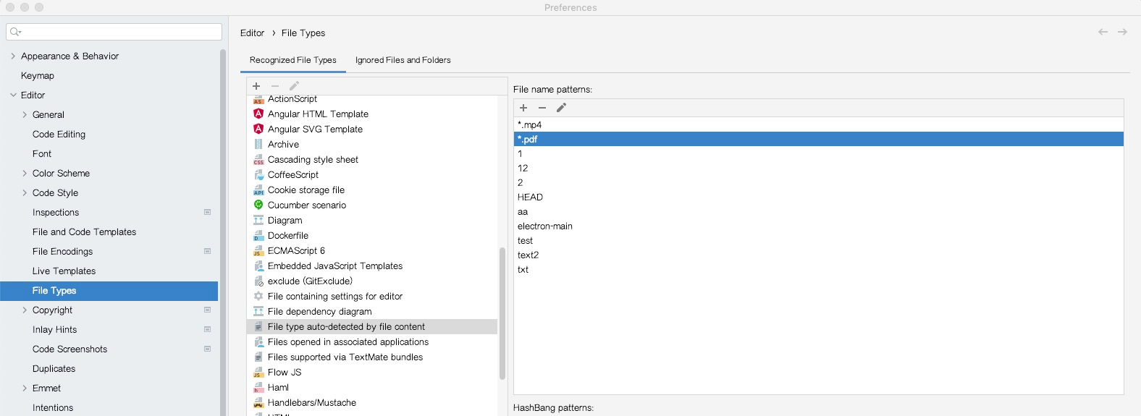1141x416 pixels.
Task: Edit the selected file type
Action: (x=294, y=86)
